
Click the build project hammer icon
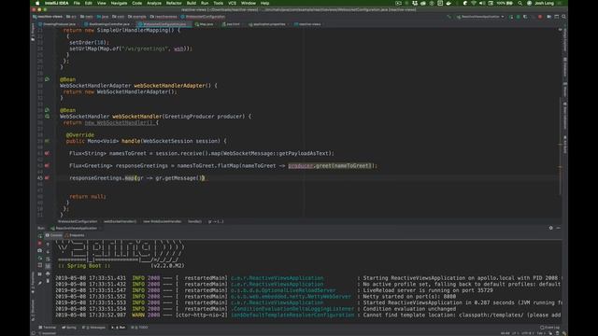448,17
